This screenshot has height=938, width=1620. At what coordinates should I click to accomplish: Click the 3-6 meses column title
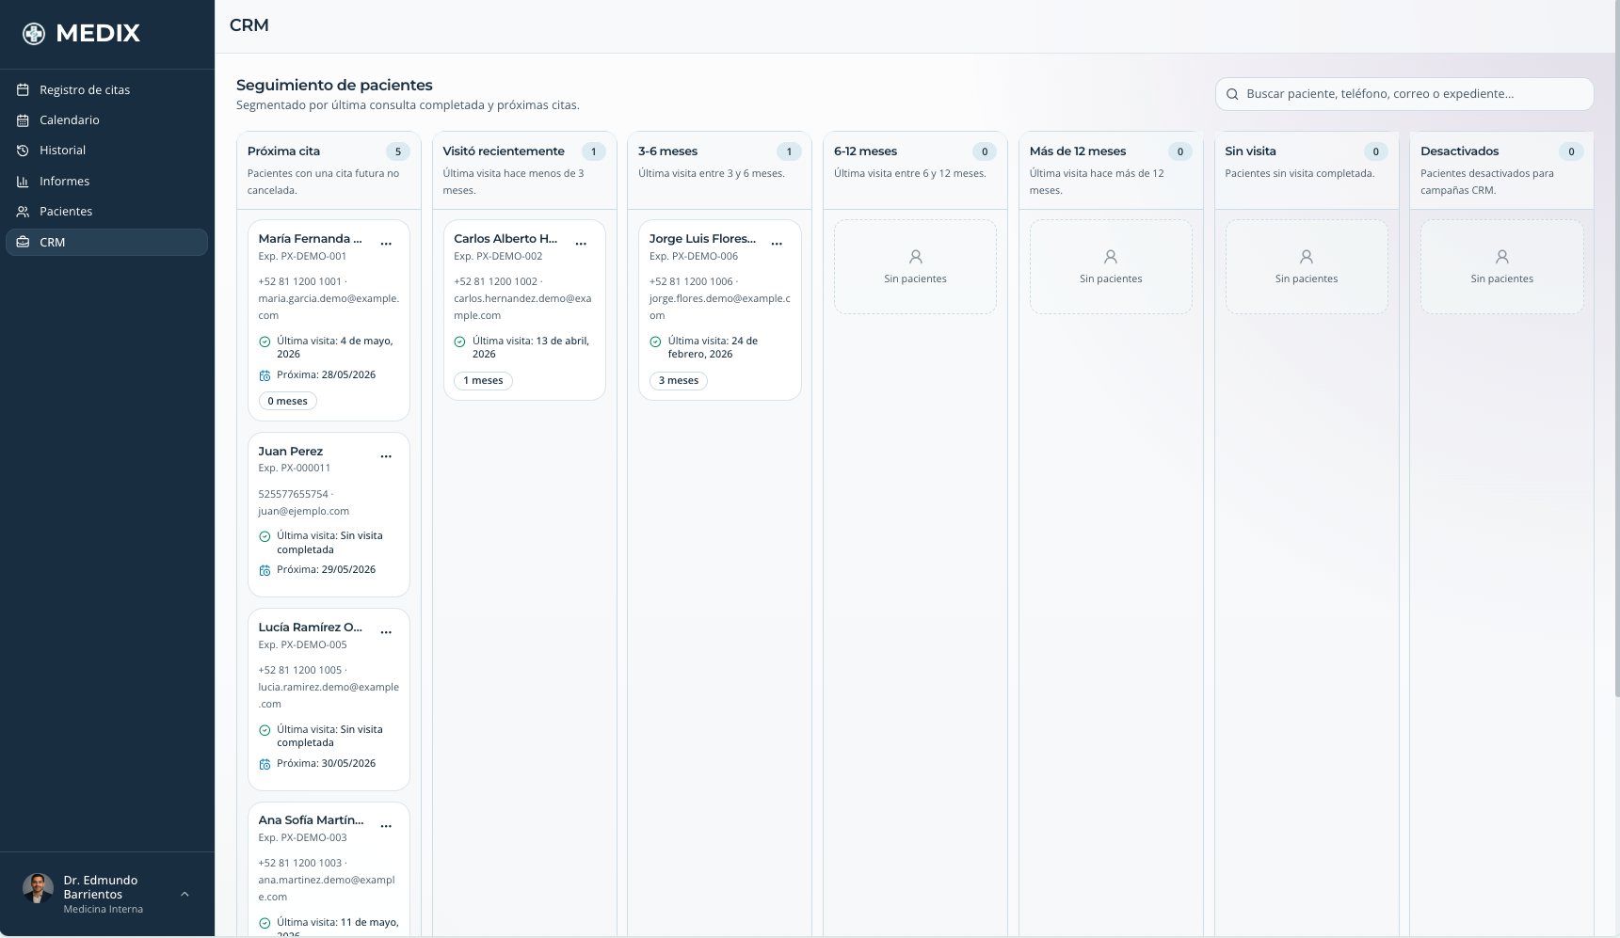[667, 151]
